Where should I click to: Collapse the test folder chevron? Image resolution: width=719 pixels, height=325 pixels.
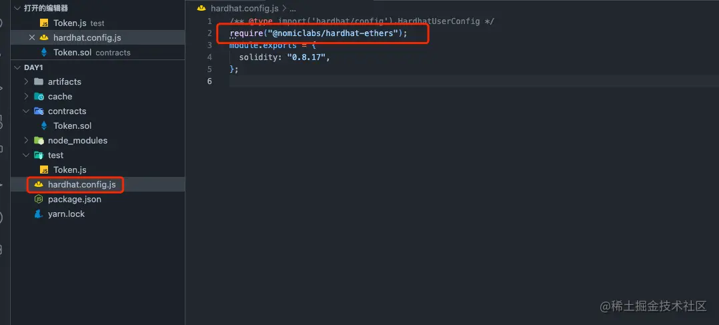[x=26, y=155]
